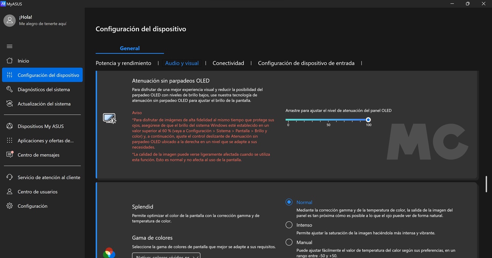The width and height of the screenshot is (492, 258).
Task: Switch to the Conectividad tab
Action: click(x=228, y=63)
